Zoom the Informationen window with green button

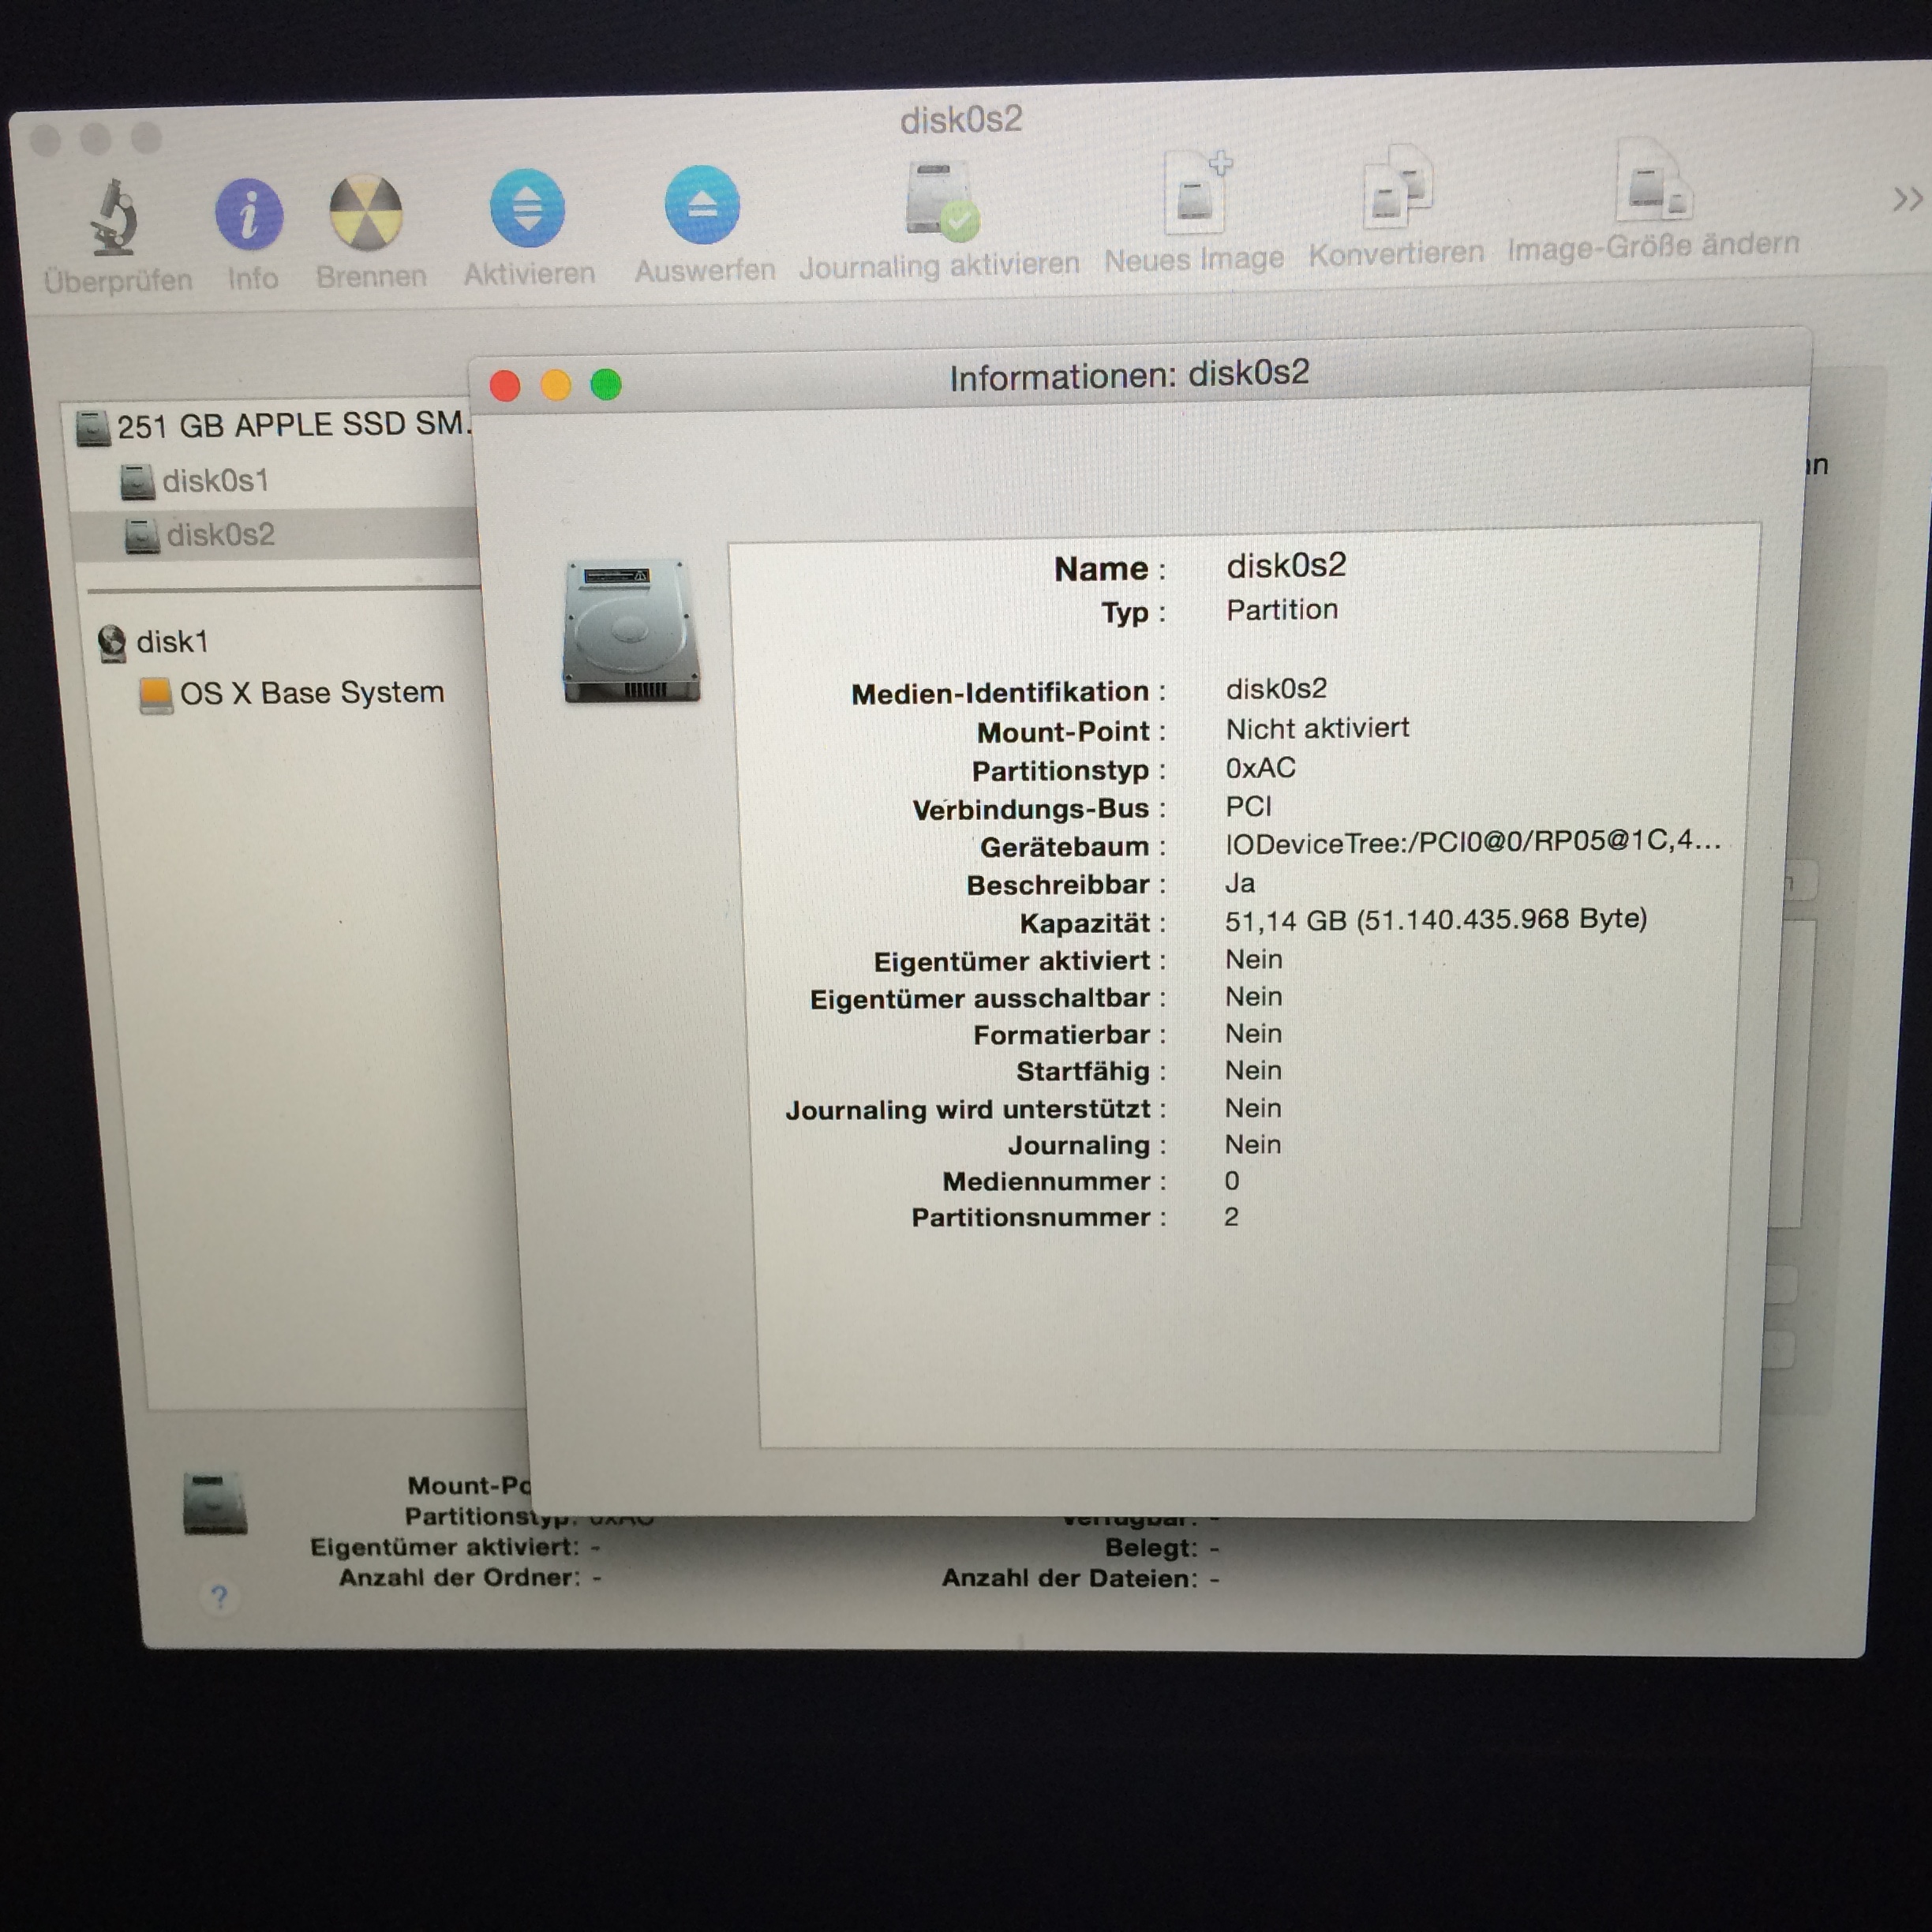(x=606, y=384)
